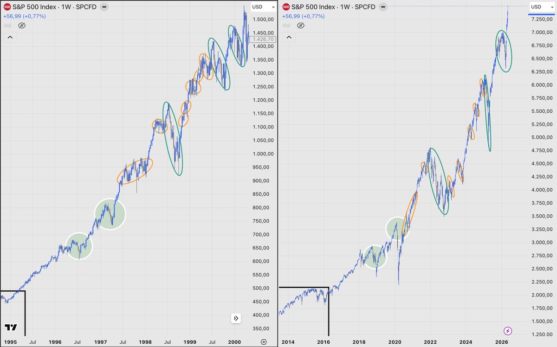Toggle Vol indicator visibility in right chart

pos(300,26)
